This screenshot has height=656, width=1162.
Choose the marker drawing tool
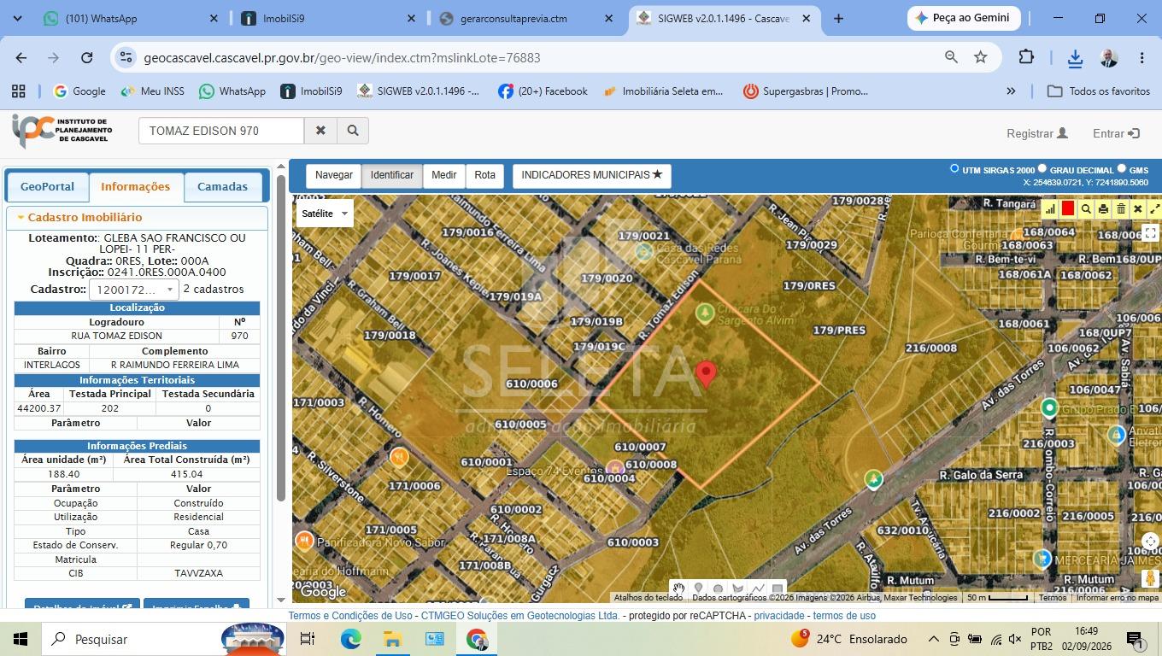pyautogui.click(x=698, y=589)
